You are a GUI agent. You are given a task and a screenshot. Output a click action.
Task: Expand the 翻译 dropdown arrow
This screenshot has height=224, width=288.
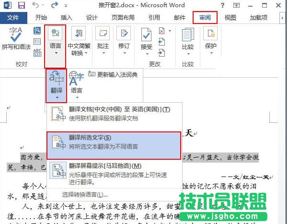click(x=57, y=98)
